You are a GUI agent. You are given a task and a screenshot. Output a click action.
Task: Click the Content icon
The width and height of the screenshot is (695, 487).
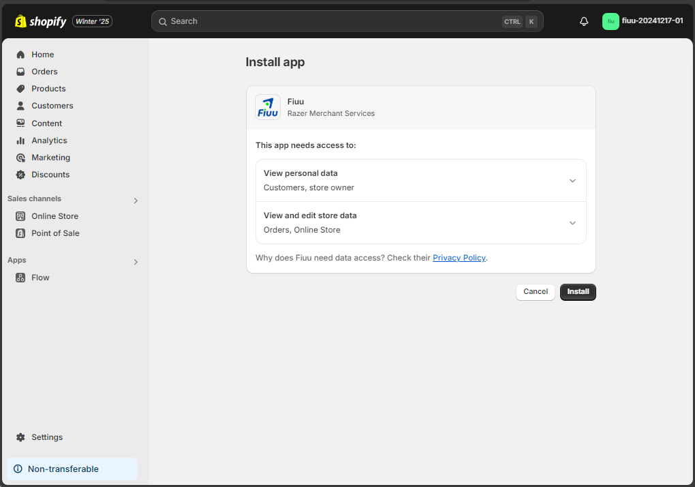click(x=20, y=123)
